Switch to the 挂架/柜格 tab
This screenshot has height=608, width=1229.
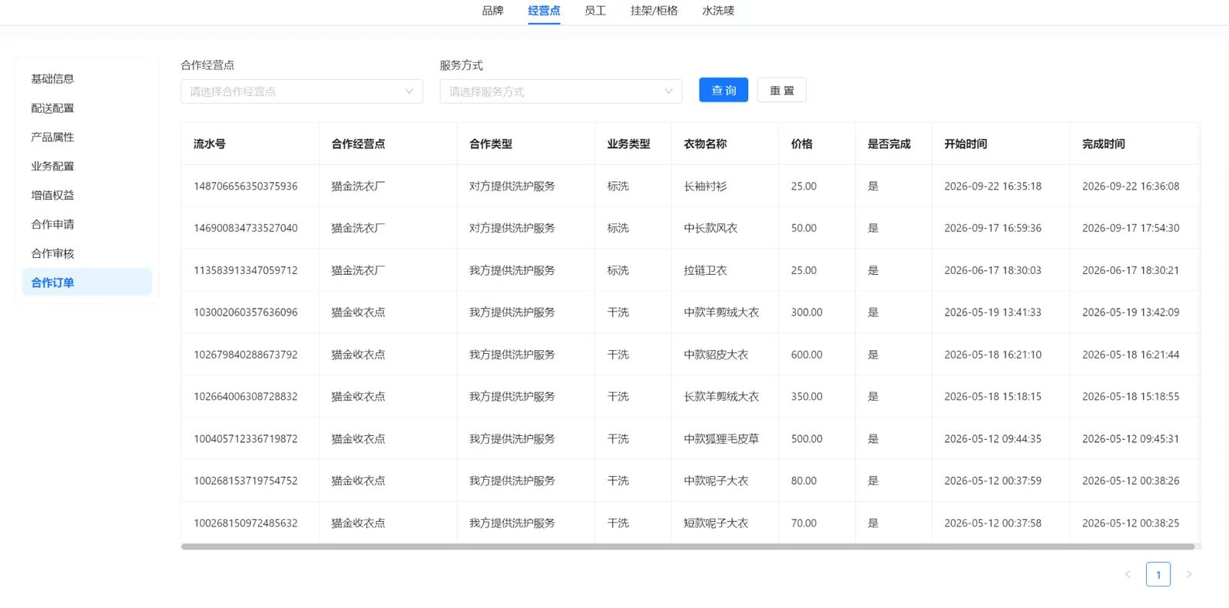point(654,11)
